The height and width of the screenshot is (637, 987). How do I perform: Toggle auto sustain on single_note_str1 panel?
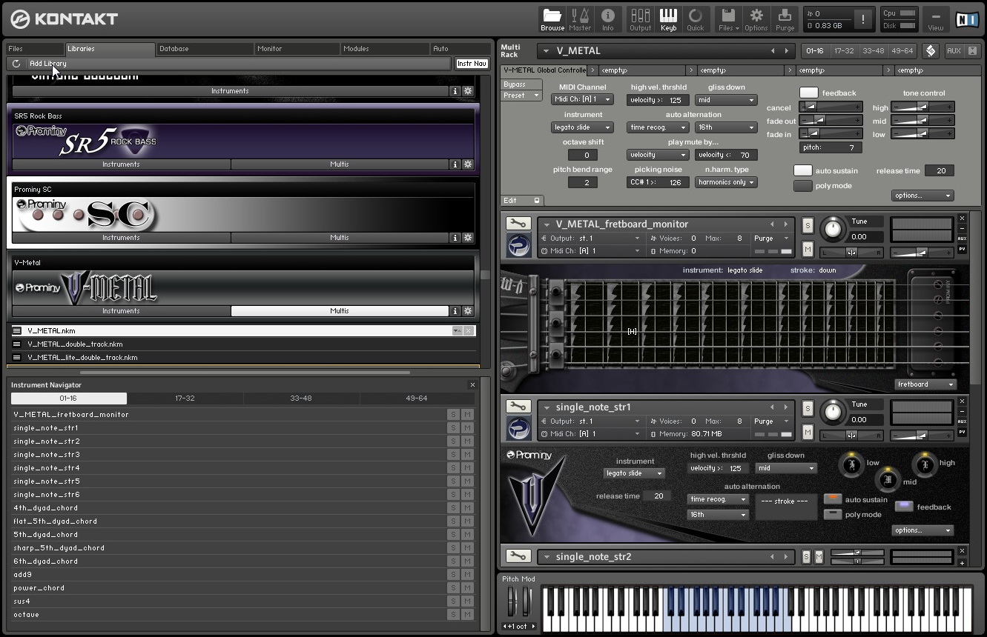(833, 499)
